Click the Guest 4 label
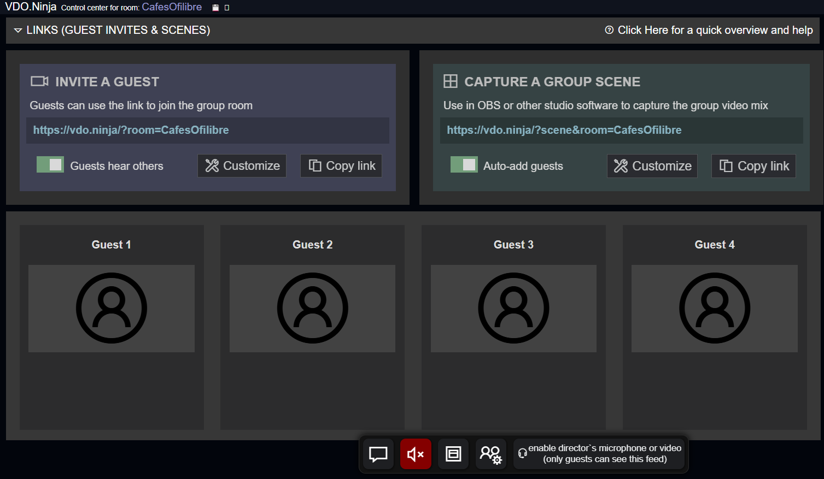 pyautogui.click(x=715, y=245)
